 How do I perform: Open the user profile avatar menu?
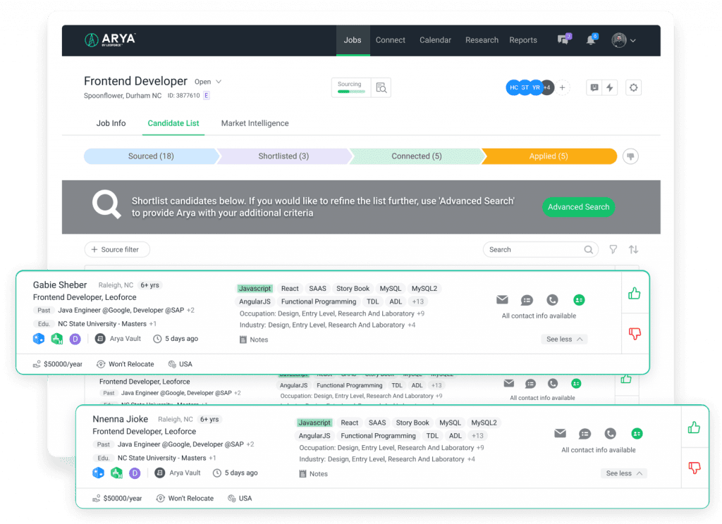coord(623,40)
